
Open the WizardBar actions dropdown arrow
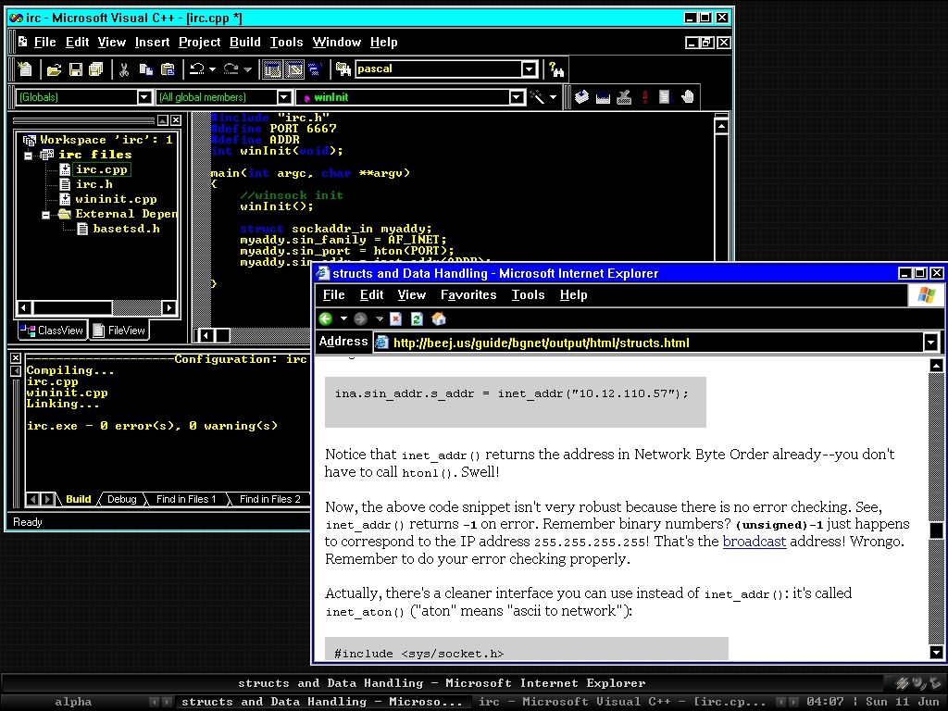[553, 96]
